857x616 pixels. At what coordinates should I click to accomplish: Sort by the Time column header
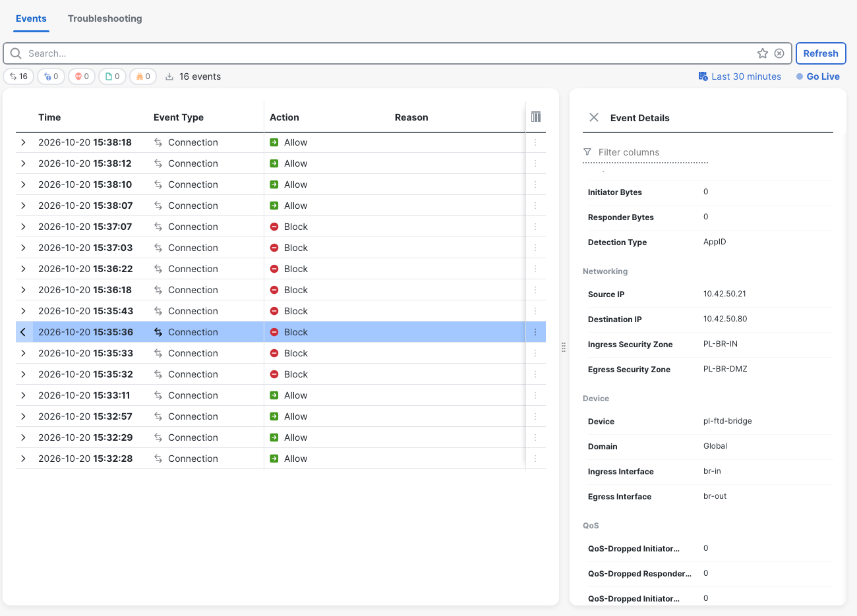[49, 117]
